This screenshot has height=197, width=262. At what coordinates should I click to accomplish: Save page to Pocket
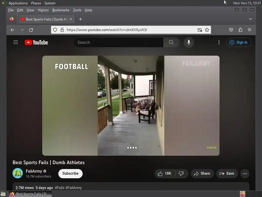point(231,30)
